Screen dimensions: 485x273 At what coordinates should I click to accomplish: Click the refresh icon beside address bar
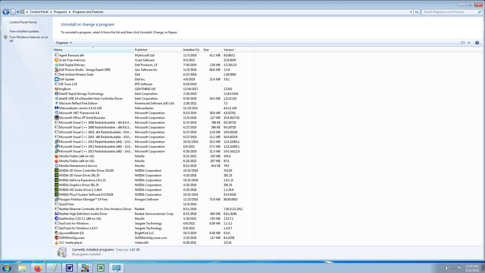click(417, 12)
